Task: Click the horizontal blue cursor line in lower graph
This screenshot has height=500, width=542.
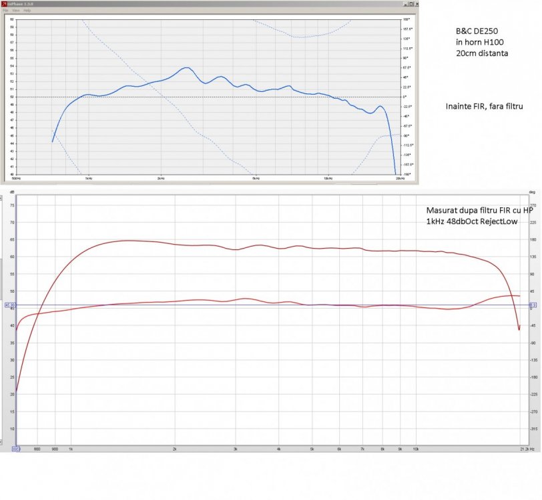Action: point(273,305)
